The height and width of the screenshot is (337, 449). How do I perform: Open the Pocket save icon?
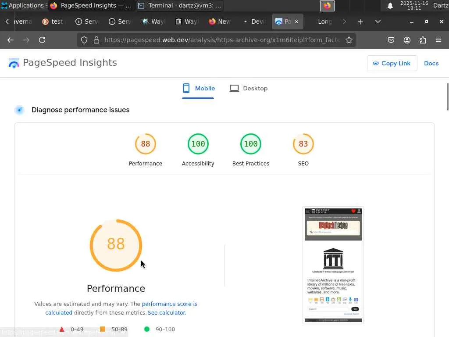[391, 40]
